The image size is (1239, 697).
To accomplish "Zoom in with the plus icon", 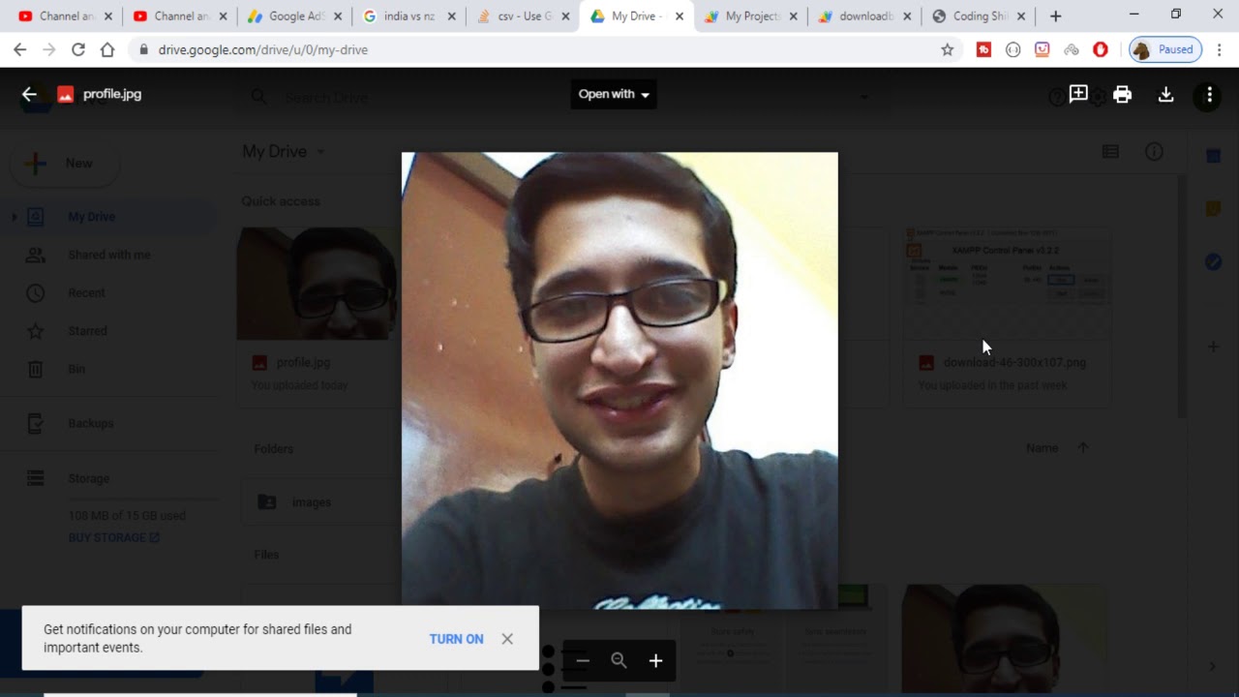I will pyautogui.click(x=655, y=661).
